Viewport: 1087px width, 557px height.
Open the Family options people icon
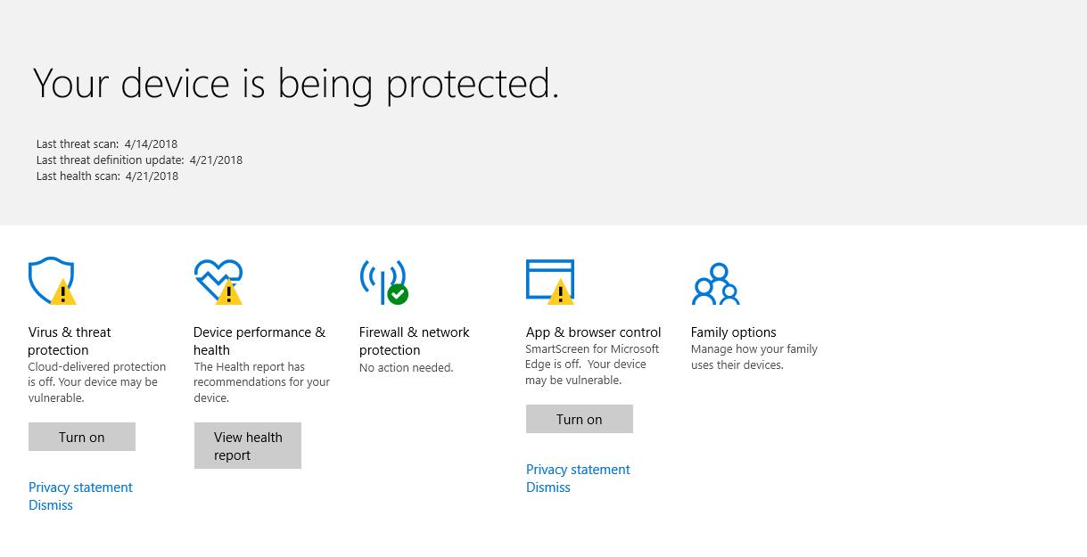pos(715,283)
